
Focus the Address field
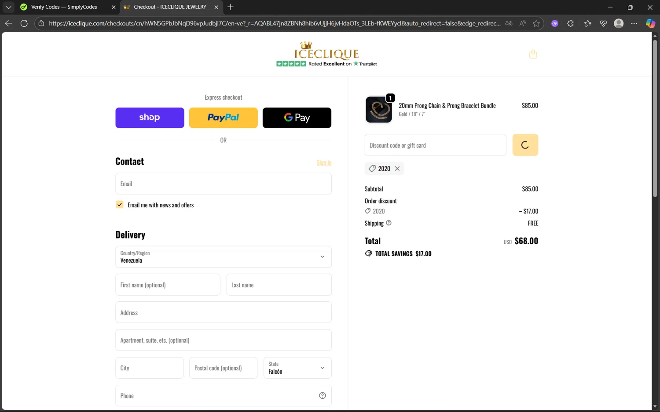[224, 312]
